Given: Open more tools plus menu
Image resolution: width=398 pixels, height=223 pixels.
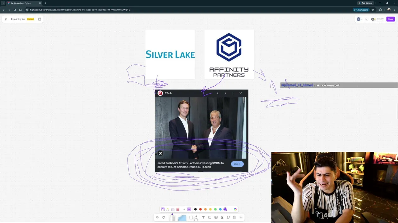Looking at the screenshot, I should [x=241, y=217].
